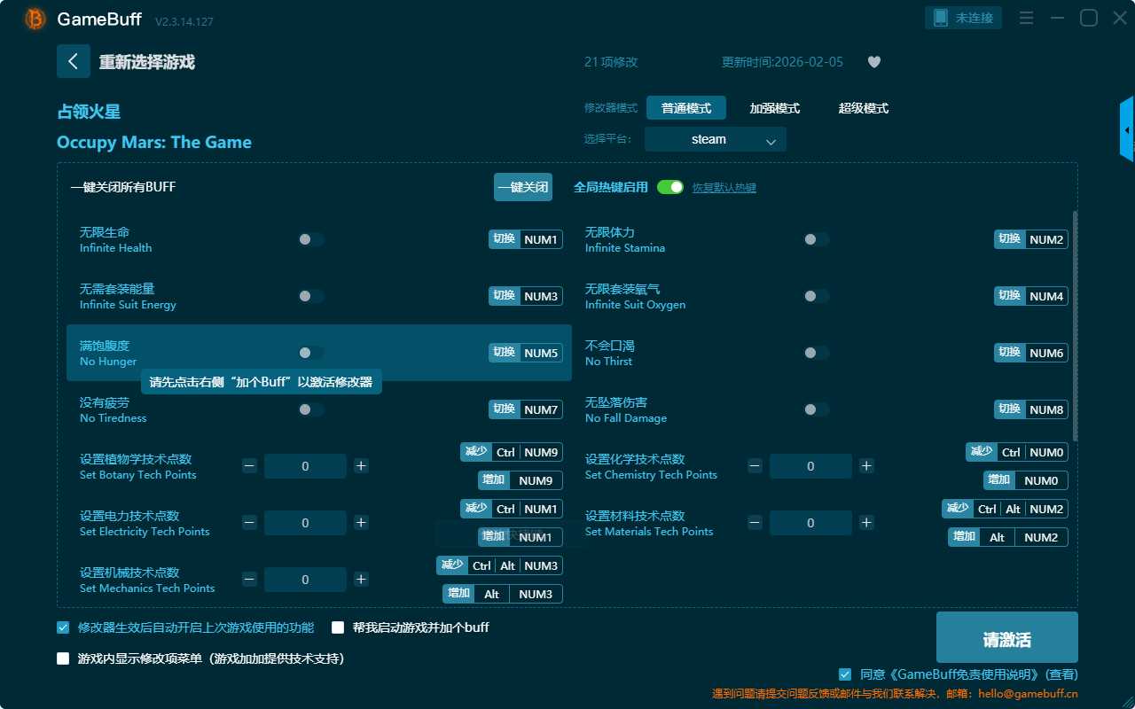This screenshot has width=1135, height=709.
Task: Click the 恢复默认热键 link
Action: tap(724, 188)
